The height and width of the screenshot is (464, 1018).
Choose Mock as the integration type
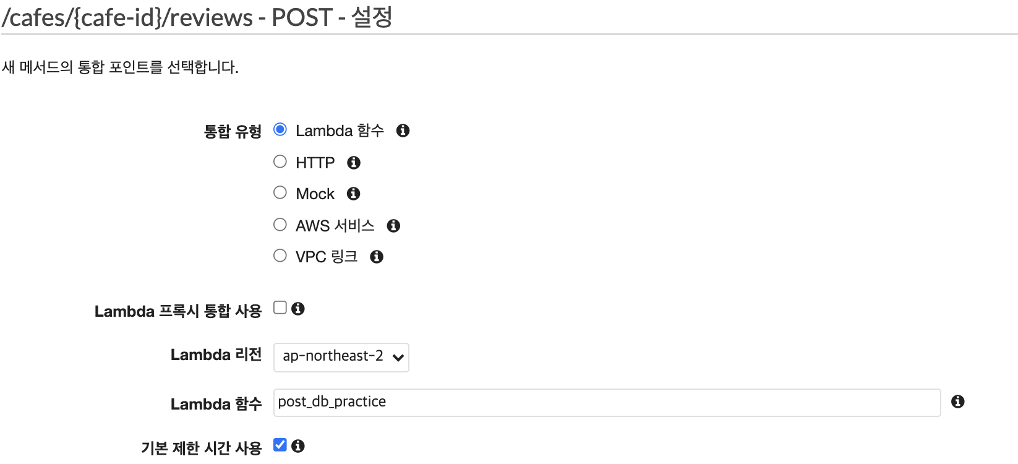[280, 192]
